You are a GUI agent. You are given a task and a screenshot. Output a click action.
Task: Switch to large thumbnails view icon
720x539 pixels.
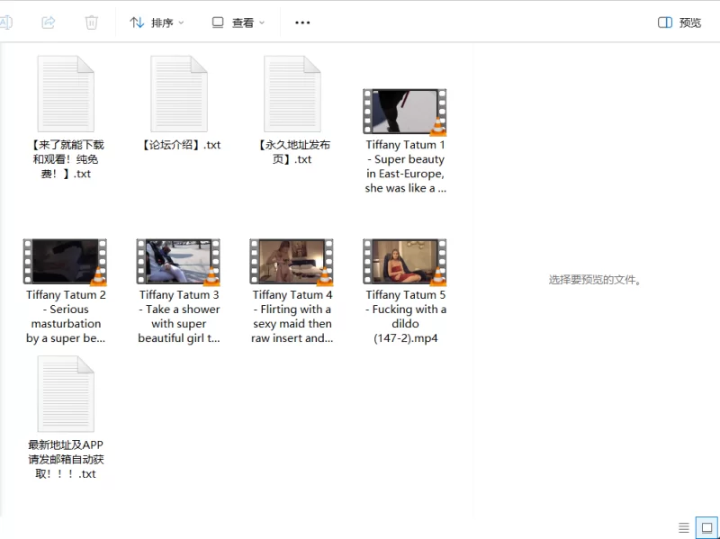707,527
